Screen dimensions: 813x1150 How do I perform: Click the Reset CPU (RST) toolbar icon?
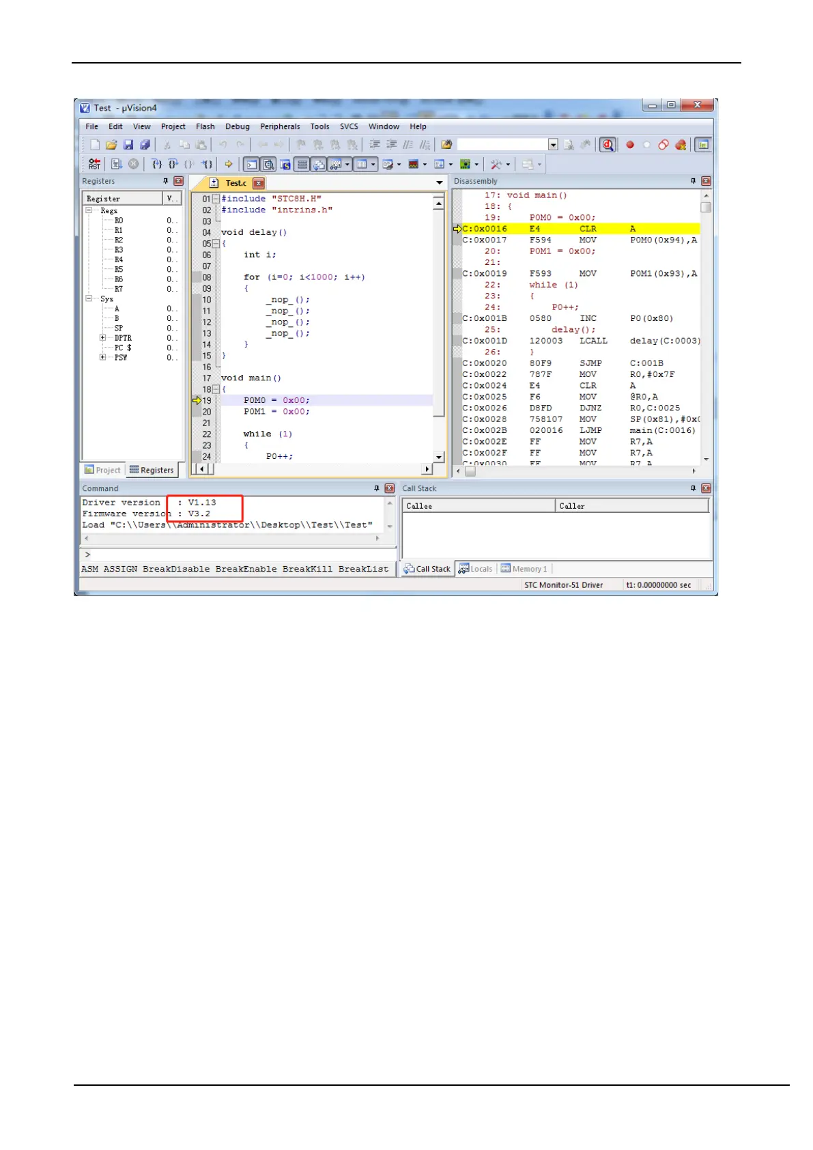pos(94,164)
